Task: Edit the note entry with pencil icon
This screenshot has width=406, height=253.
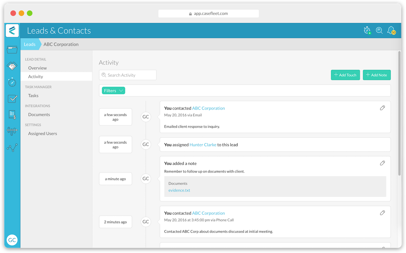Action: (382, 163)
